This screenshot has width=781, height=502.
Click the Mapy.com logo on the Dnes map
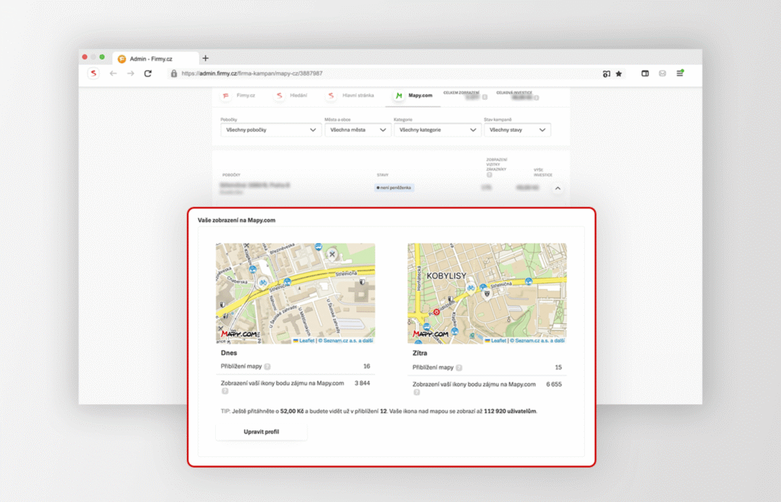(x=239, y=333)
